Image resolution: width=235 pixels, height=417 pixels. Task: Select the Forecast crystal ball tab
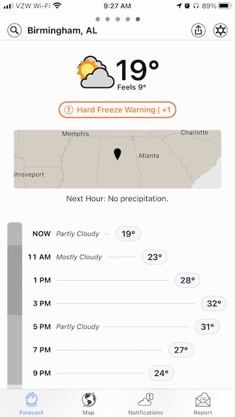[x=31, y=403]
